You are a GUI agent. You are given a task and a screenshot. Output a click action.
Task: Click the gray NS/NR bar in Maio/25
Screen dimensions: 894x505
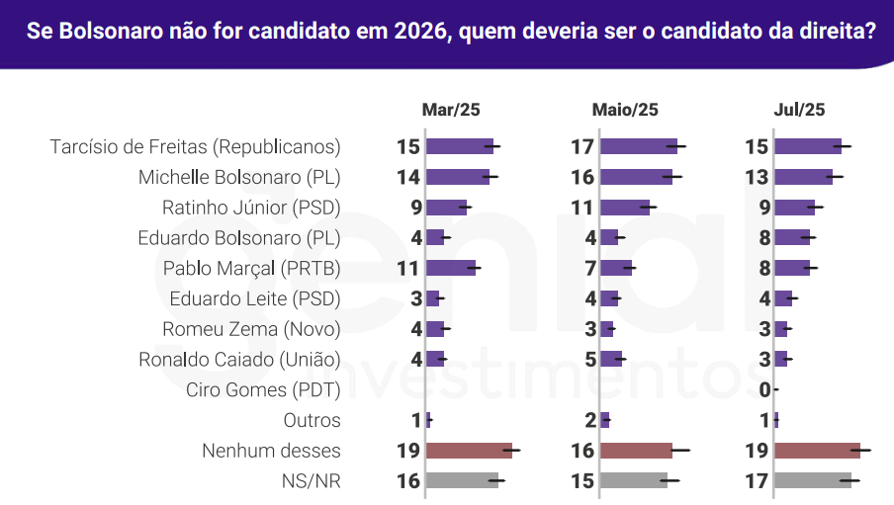[x=634, y=480]
